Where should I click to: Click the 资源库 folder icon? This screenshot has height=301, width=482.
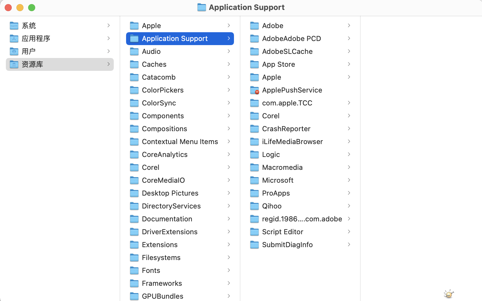pos(14,64)
